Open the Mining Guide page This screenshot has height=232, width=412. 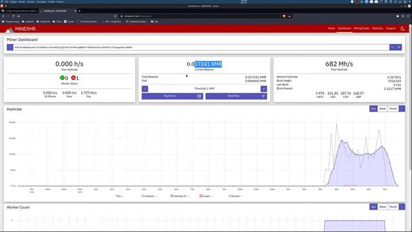tap(362, 28)
